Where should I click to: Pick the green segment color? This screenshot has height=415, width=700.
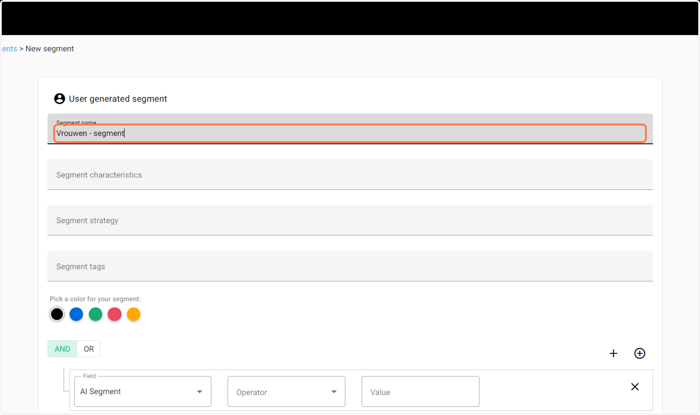(x=96, y=314)
